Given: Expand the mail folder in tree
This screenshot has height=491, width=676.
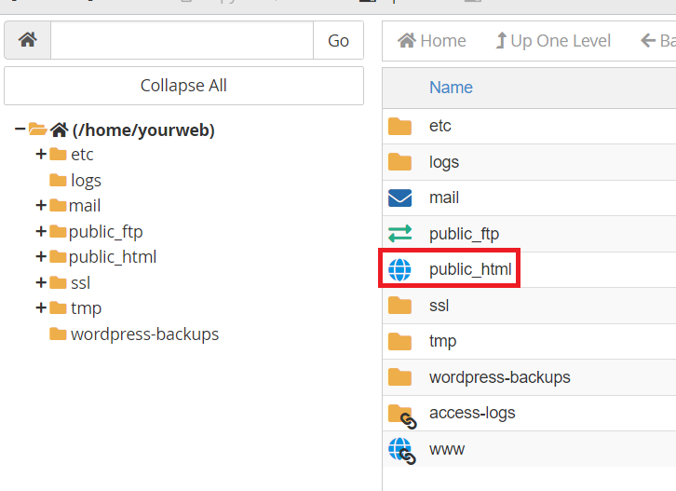Looking at the screenshot, I should pos(40,206).
